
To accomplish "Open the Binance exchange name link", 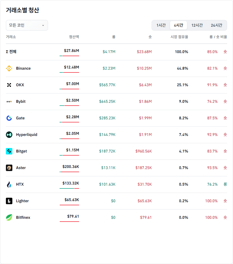I will click(23, 68).
